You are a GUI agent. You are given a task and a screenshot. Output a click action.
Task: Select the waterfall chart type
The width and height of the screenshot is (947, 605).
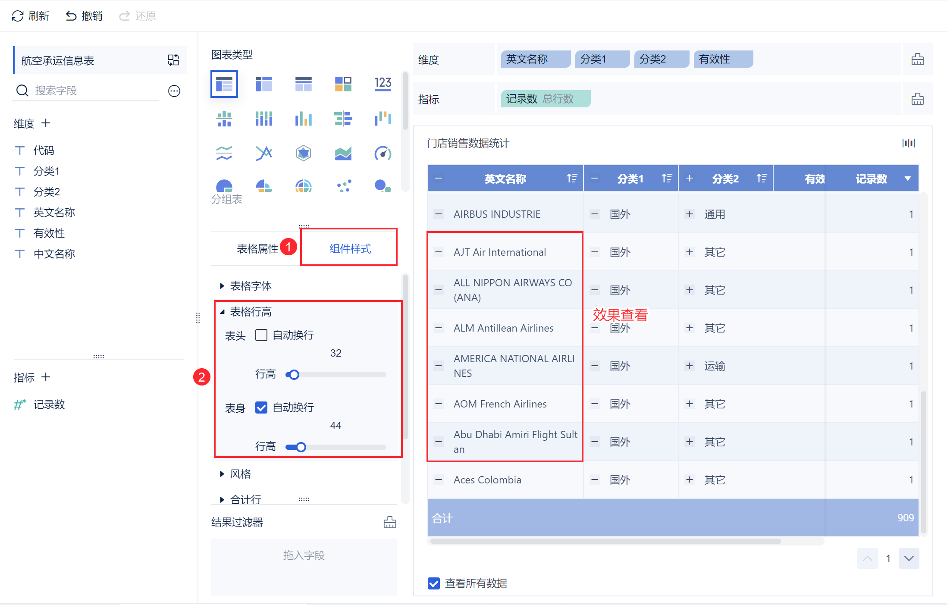point(383,119)
